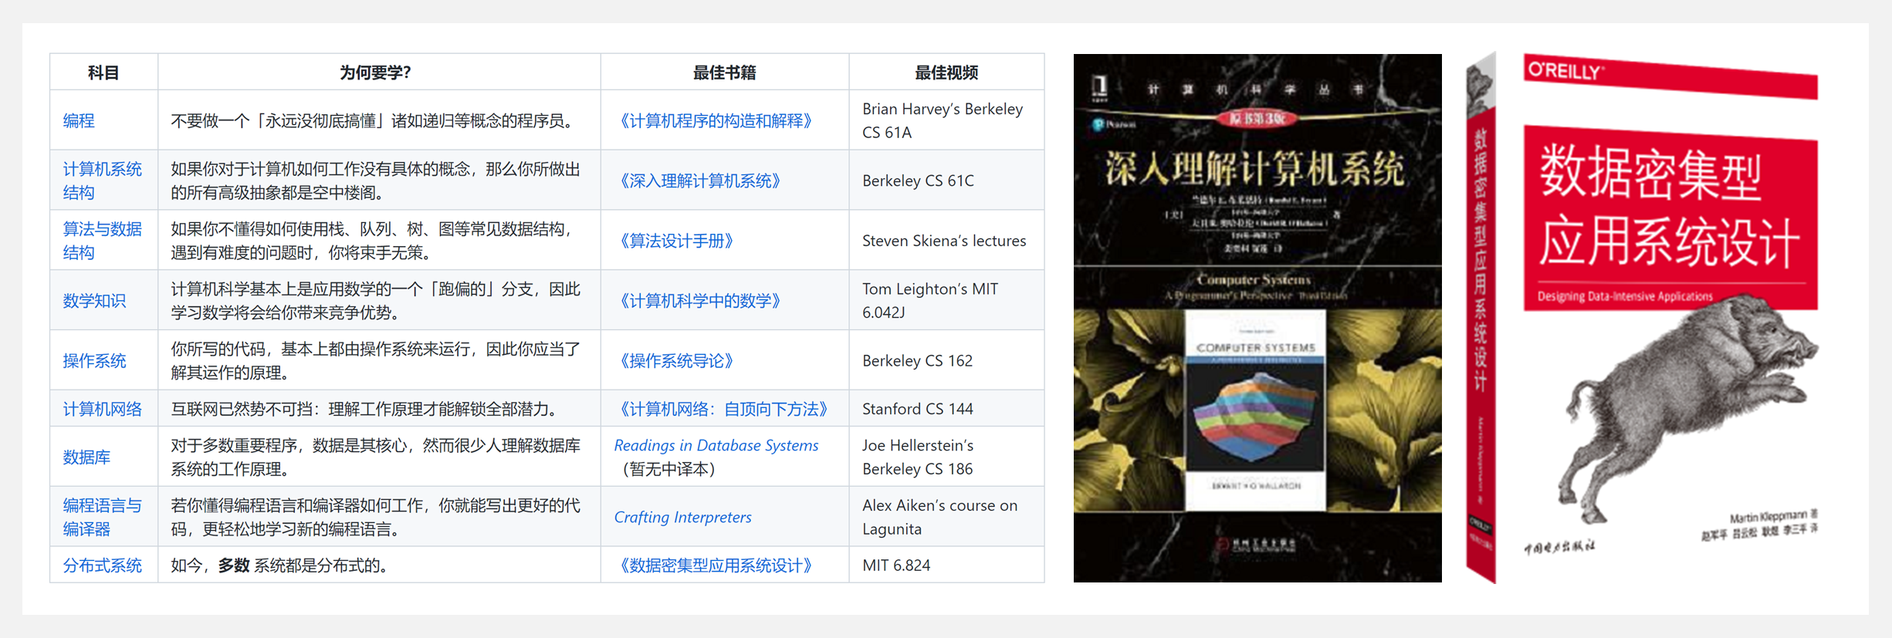Image resolution: width=1892 pixels, height=638 pixels.
Task: Open the book link 《数据密集型应用系统设计》
Action: pos(716,565)
